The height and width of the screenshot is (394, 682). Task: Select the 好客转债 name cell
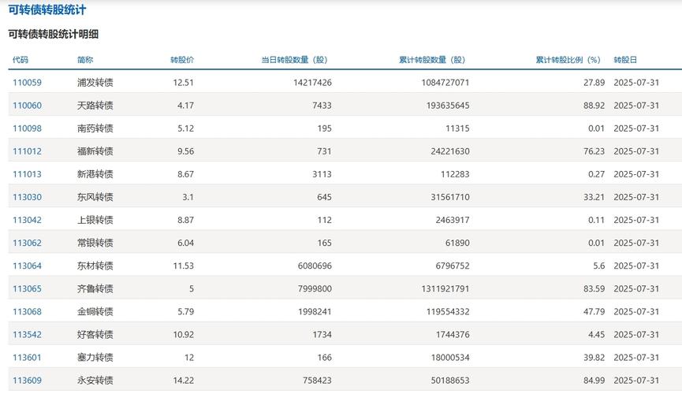click(x=95, y=335)
